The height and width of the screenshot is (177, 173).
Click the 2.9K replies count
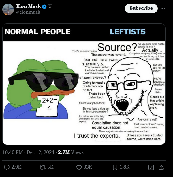point(16,167)
